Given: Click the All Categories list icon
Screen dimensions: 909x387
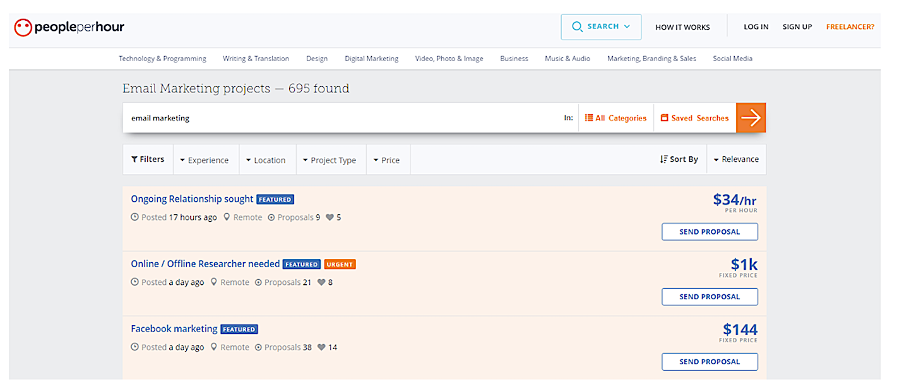Looking at the screenshot, I should click(x=588, y=118).
